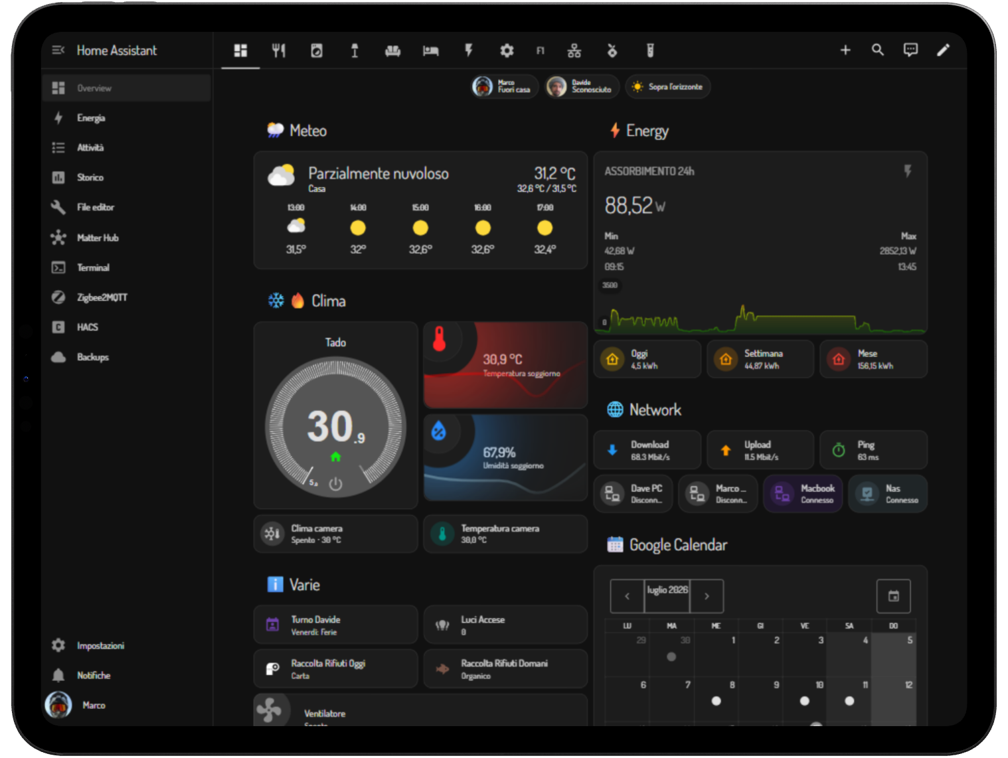Open Backups in the sidebar

[x=126, y=357]
